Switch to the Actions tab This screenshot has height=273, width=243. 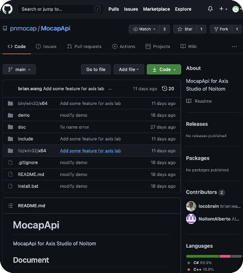(124, 46)
